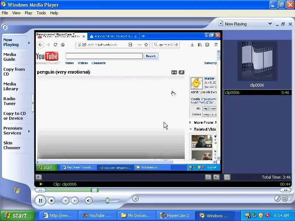This screenshot has height=221, width=295.
Task: Click the play status indicator icon
Action: click(41, 184)
